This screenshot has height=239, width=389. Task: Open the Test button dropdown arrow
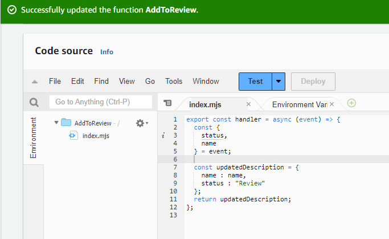pos(279,82)
